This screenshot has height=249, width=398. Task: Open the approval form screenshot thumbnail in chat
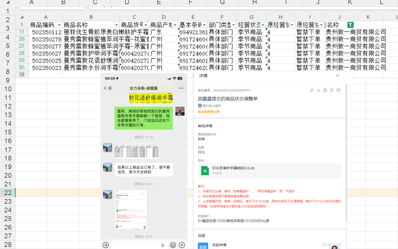tap(131, 209)
